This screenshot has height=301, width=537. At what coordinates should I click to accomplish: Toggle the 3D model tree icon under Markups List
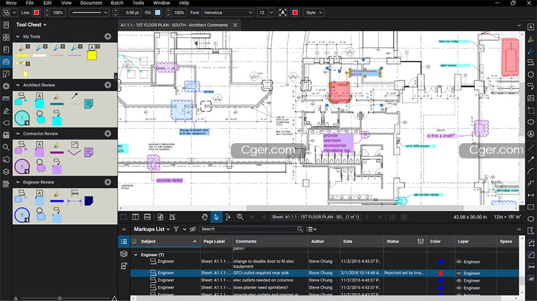click(x=124, y=254)
